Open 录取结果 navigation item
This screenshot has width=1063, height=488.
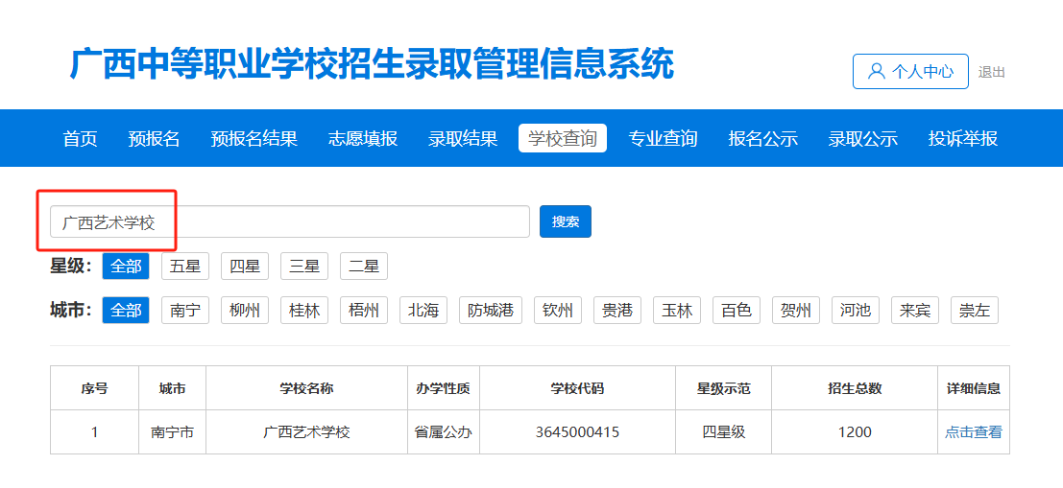point(462,138)
